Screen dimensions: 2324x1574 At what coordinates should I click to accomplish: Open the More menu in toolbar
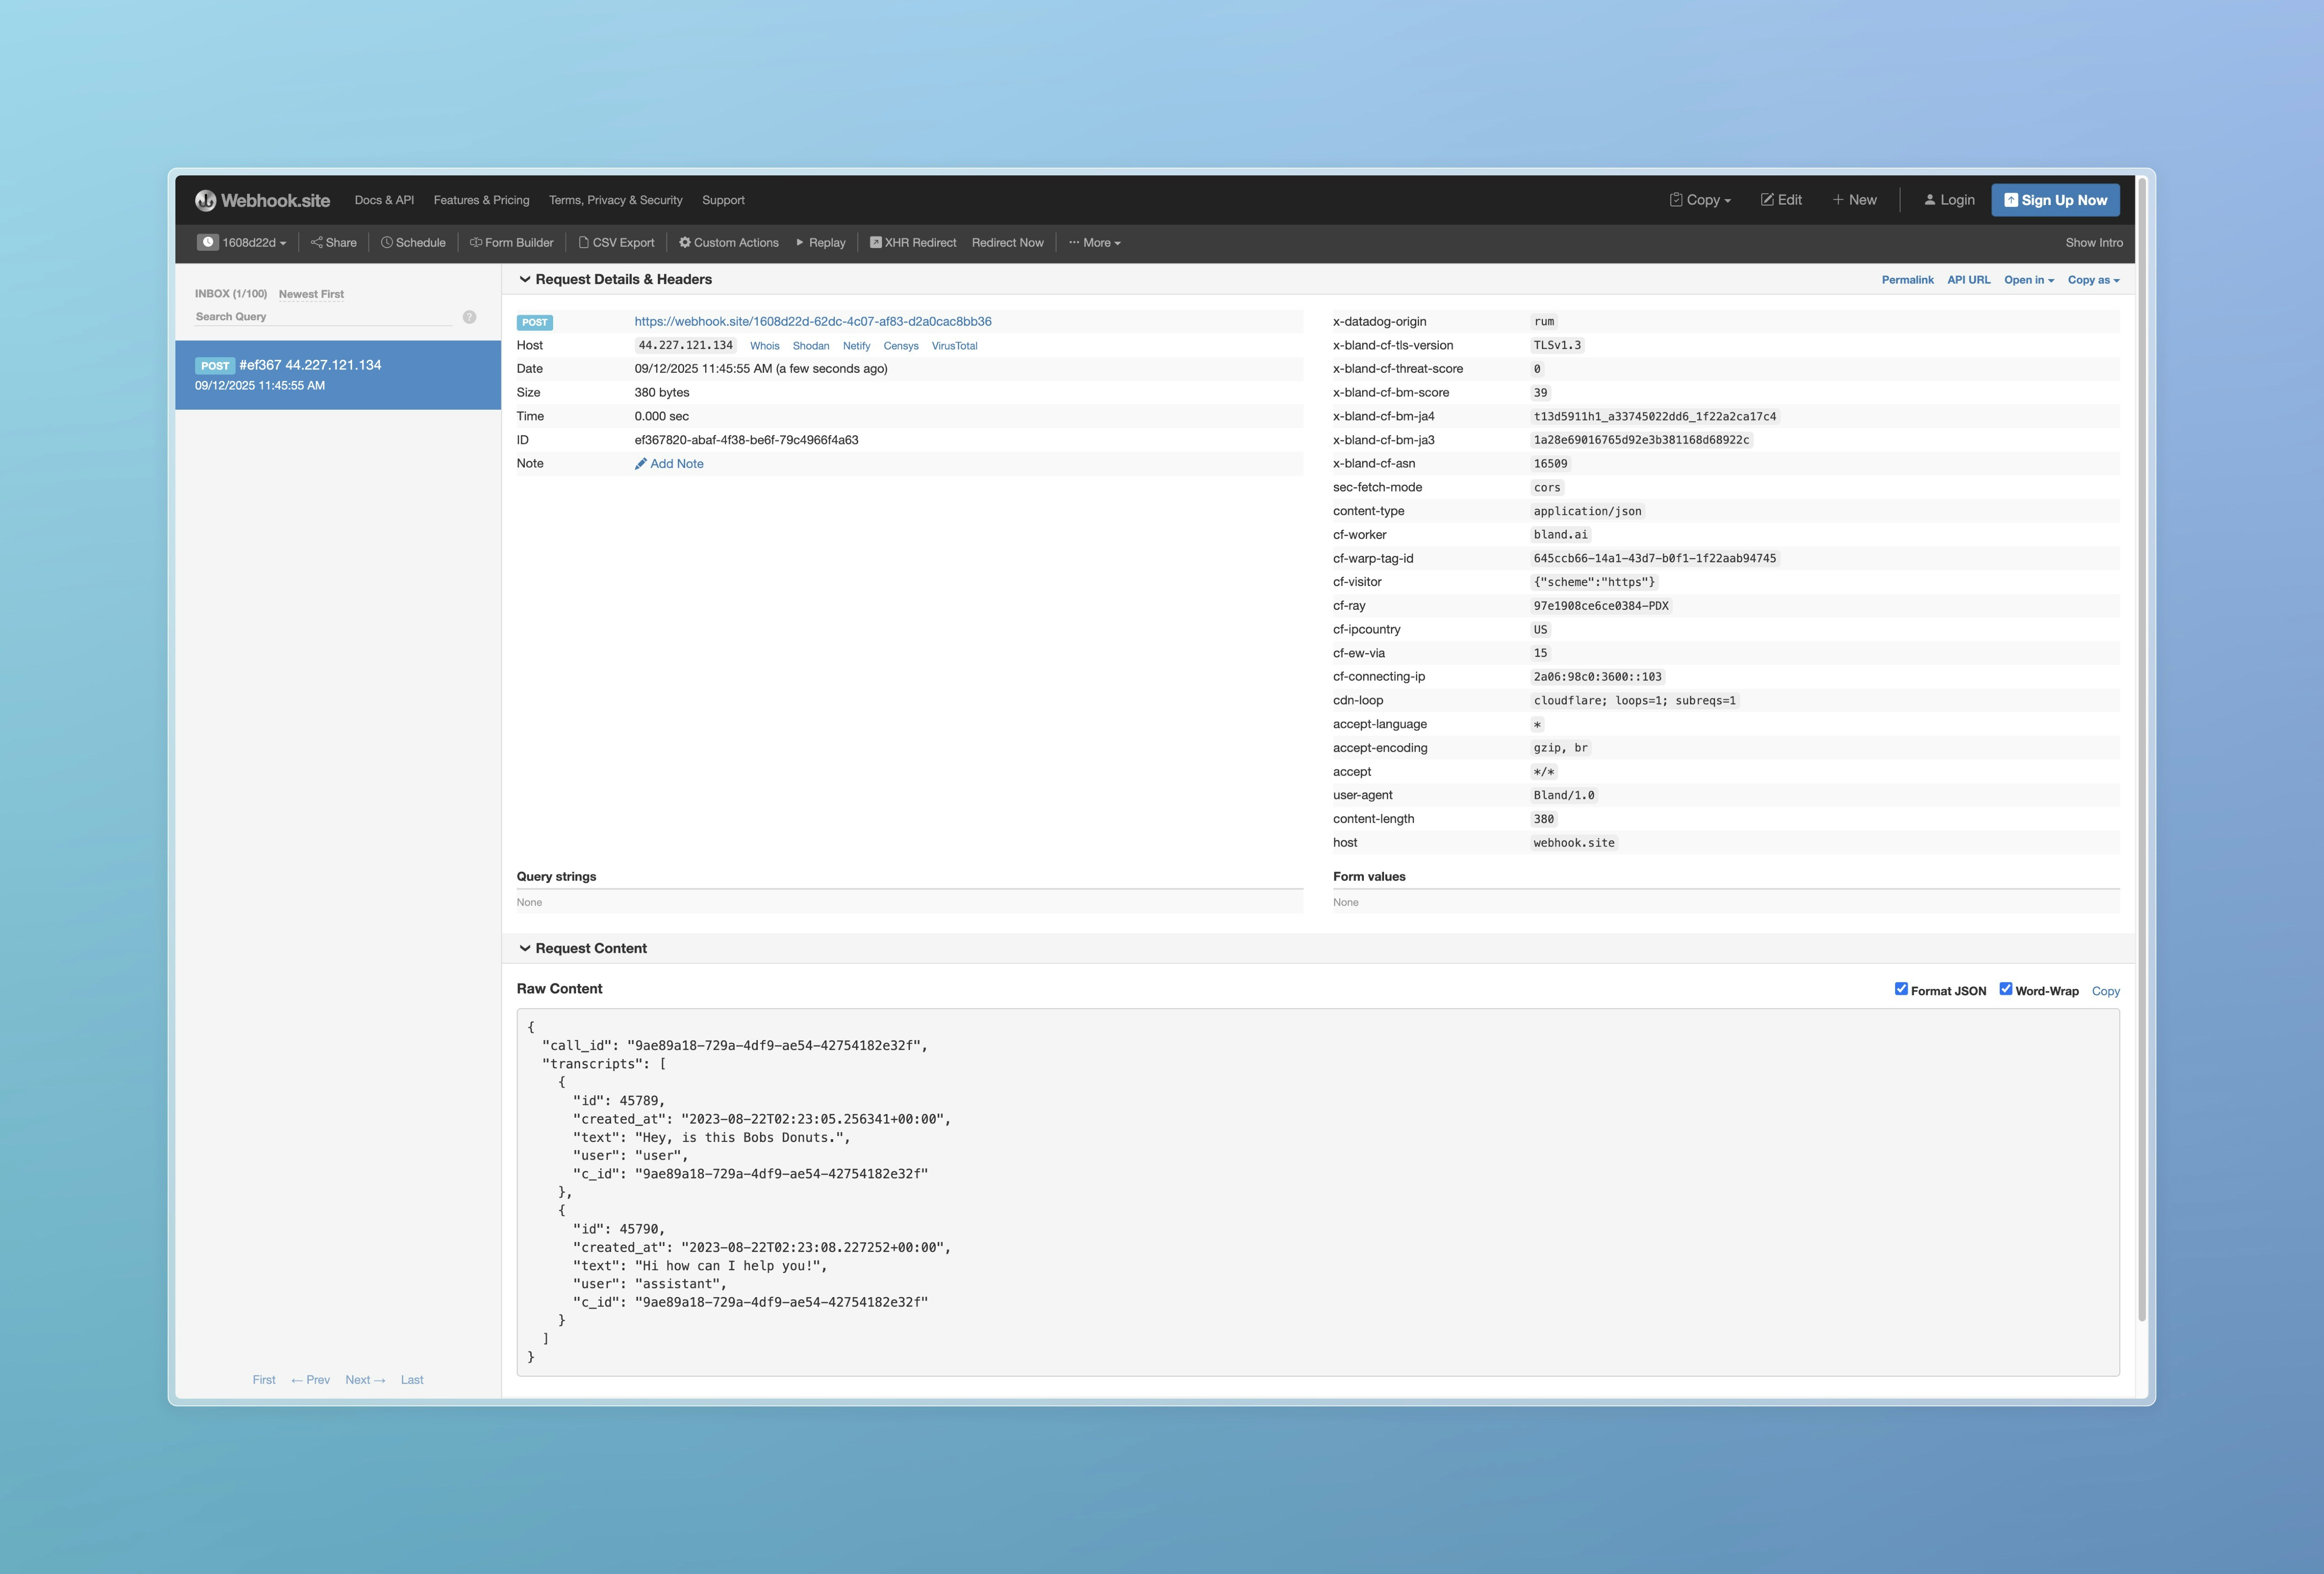1095,242
